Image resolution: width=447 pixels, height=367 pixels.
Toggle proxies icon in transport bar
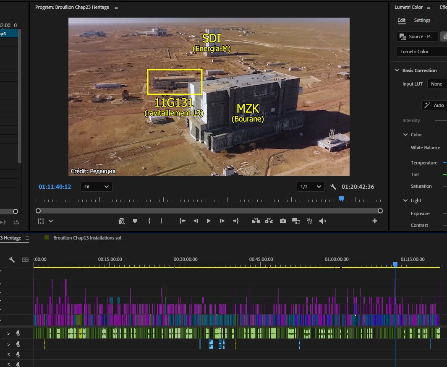[x=310, y=221]
